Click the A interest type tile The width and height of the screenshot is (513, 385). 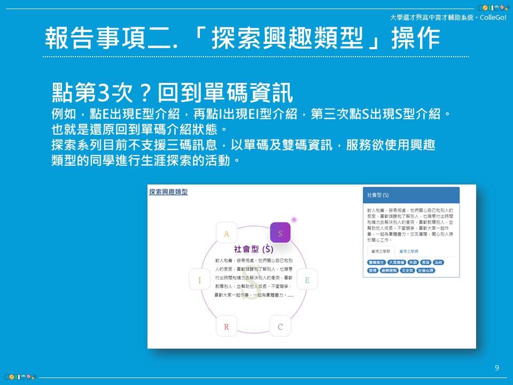(x=227, y=233)
